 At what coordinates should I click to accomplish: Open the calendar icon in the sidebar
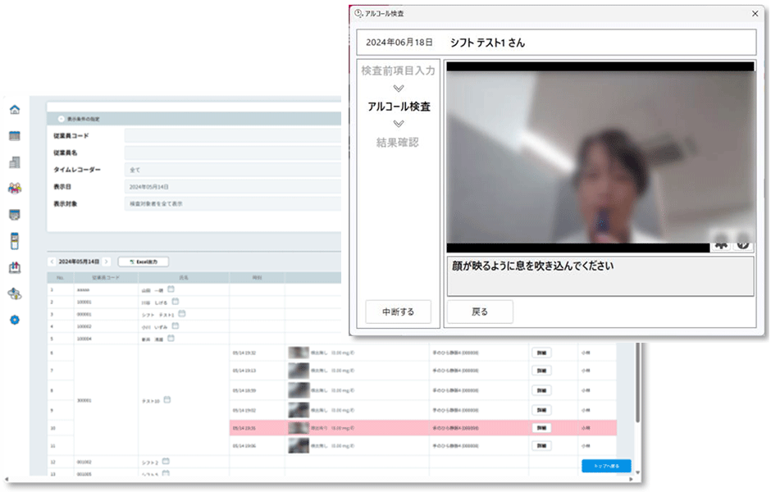[x=14, y=136]
